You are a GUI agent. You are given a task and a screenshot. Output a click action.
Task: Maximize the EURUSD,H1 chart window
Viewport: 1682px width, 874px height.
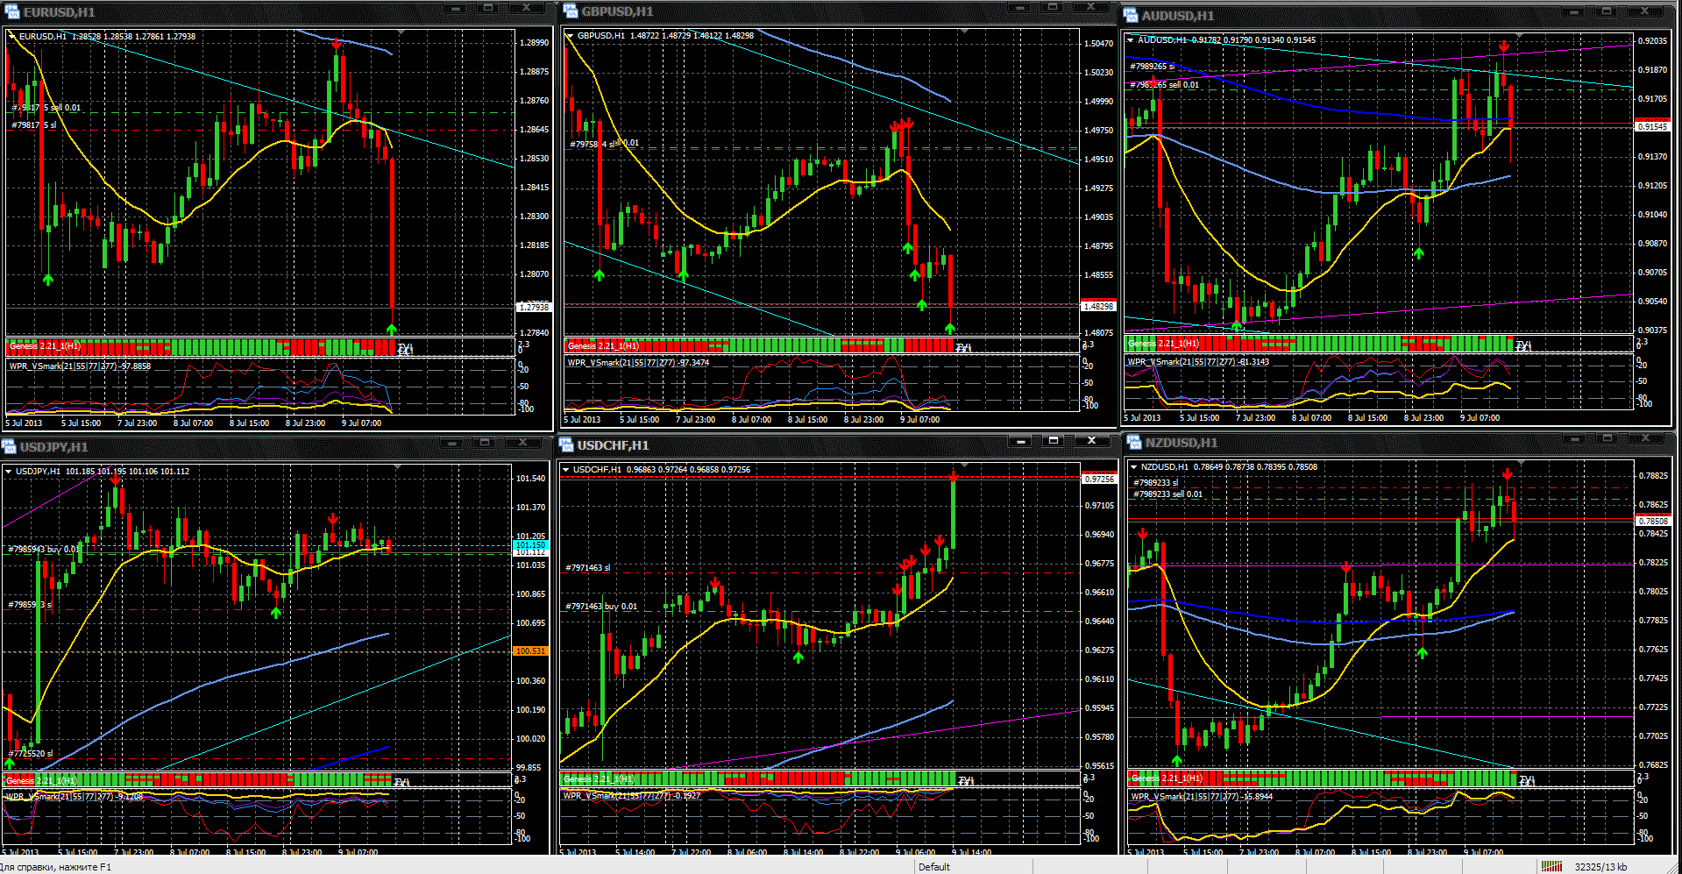click(488, 8)
